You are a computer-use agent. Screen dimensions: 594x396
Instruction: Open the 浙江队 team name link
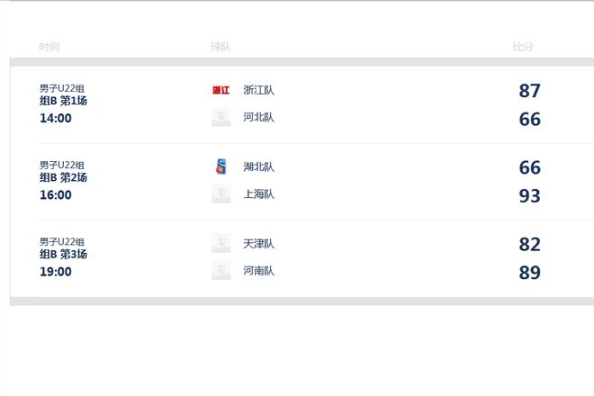click(x=259, y=90)
